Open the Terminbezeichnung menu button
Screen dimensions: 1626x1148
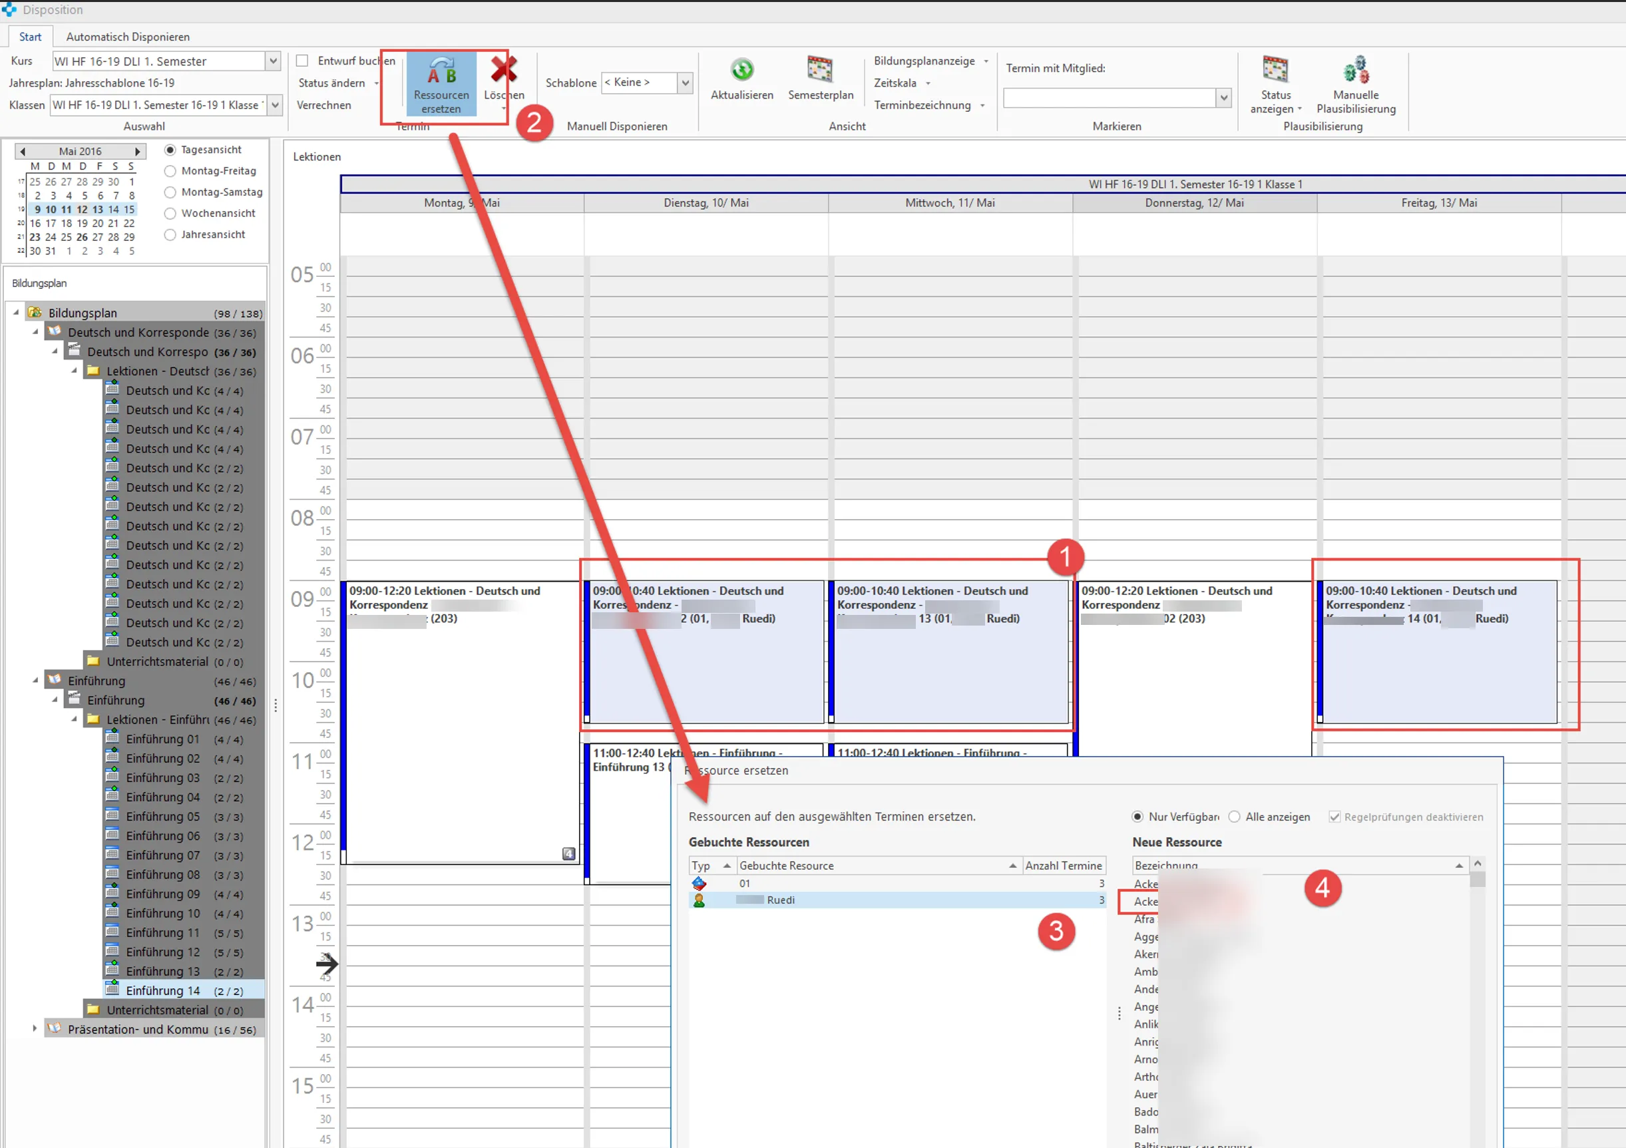[x=928, y=106]
